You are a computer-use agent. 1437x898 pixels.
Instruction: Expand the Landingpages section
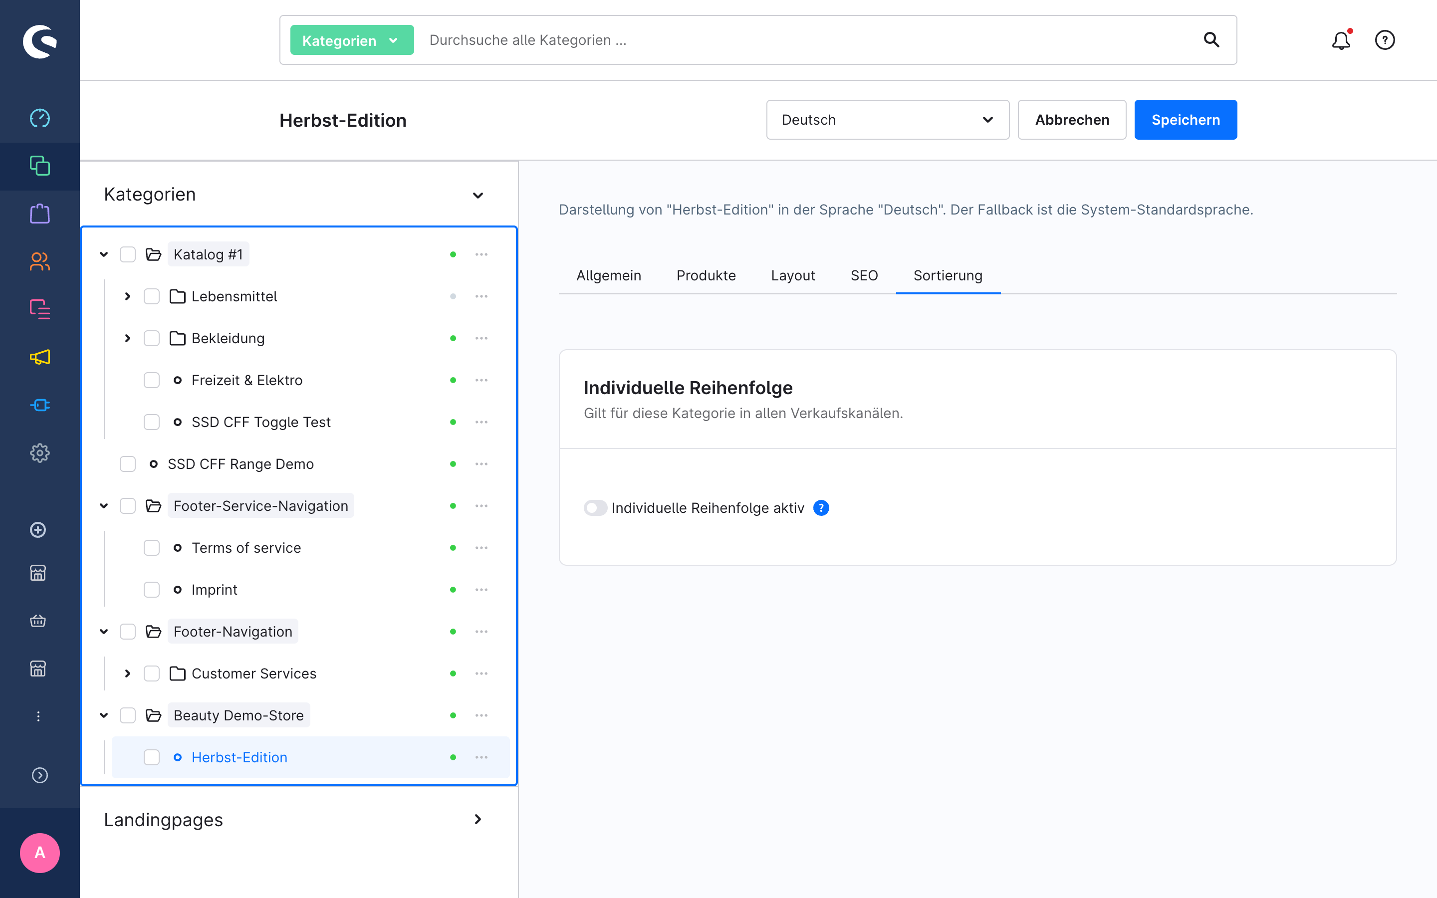pos(478,820)
